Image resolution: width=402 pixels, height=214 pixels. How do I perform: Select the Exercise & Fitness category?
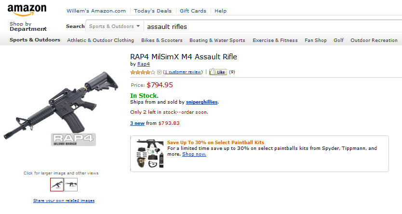pyautogui.click(x=275, y=40)
